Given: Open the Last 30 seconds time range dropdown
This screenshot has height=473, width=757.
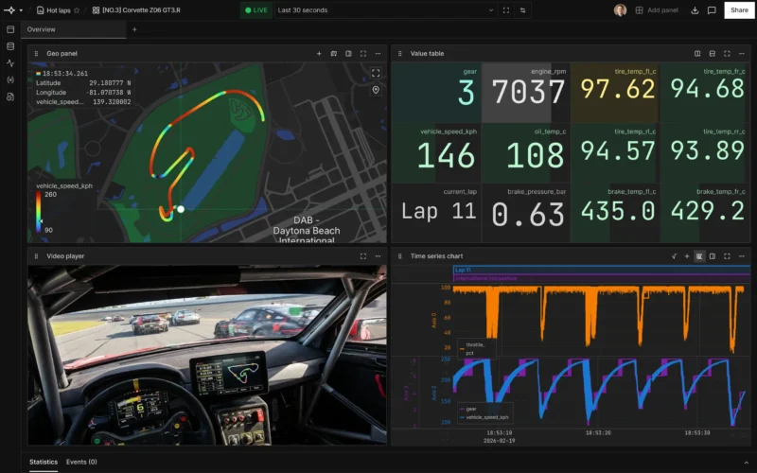Looking at the screenshot, I should pyautogui.click(x=383, y=10).
